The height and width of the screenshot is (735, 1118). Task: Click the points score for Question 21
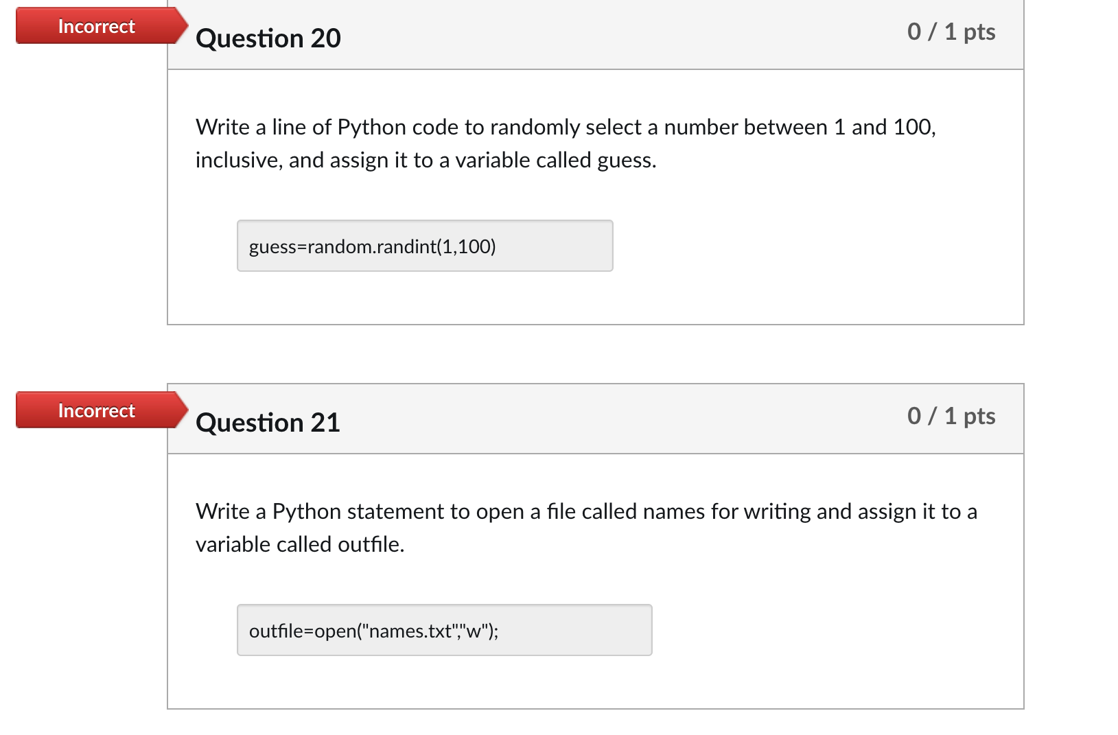coord(951,416)
